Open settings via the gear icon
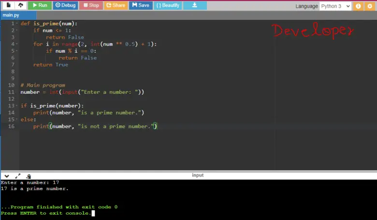The width and height of the screenshot is (377, 220). coord(370,6)
